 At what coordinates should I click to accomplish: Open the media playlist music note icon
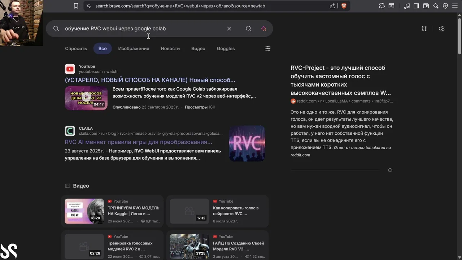click(x=407, y=6)
